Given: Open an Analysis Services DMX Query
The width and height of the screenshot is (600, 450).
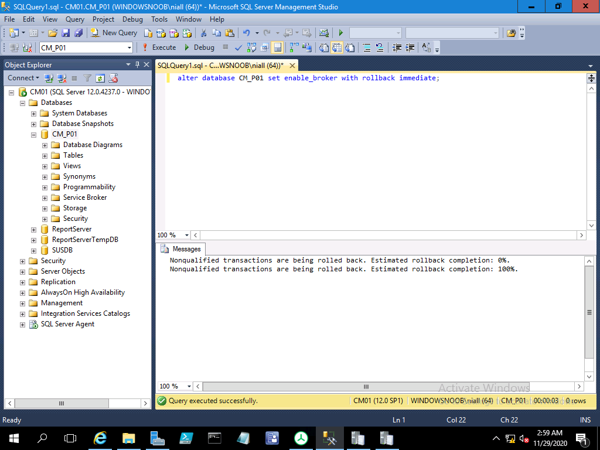Looking at the screenshot, I should (x=173, y=33).
